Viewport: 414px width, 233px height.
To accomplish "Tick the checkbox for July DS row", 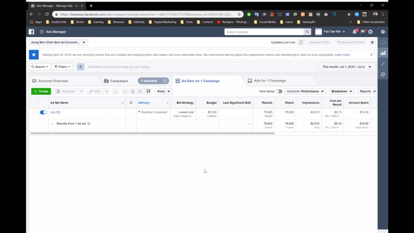I will 34,112.
